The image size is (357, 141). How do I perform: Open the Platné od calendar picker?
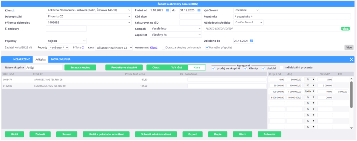pos(168,10)
